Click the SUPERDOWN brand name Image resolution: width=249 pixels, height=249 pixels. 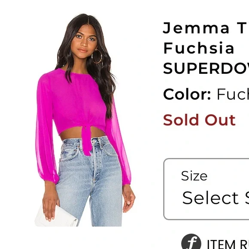[x=206, y=68]
